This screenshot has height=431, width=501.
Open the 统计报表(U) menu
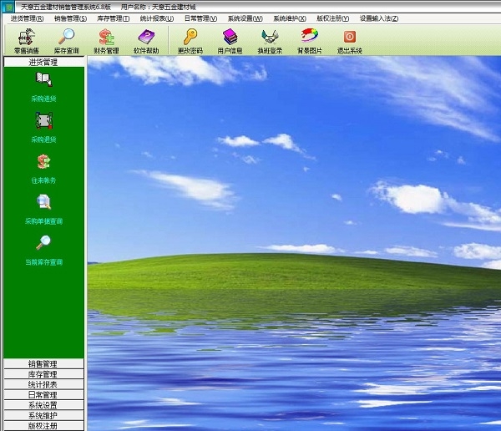point(157,18)
